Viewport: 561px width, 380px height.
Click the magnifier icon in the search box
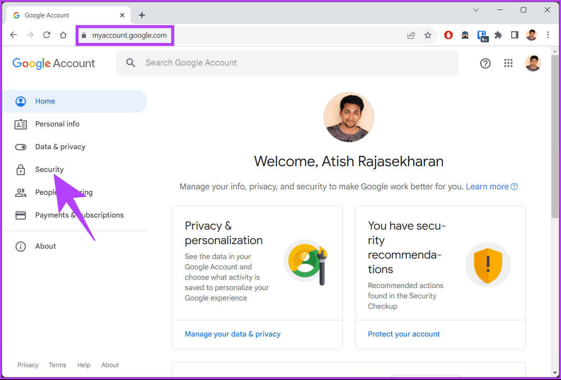tap(131, 63)
